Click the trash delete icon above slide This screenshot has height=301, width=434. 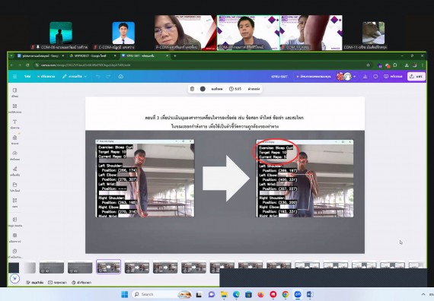[192, 89]
